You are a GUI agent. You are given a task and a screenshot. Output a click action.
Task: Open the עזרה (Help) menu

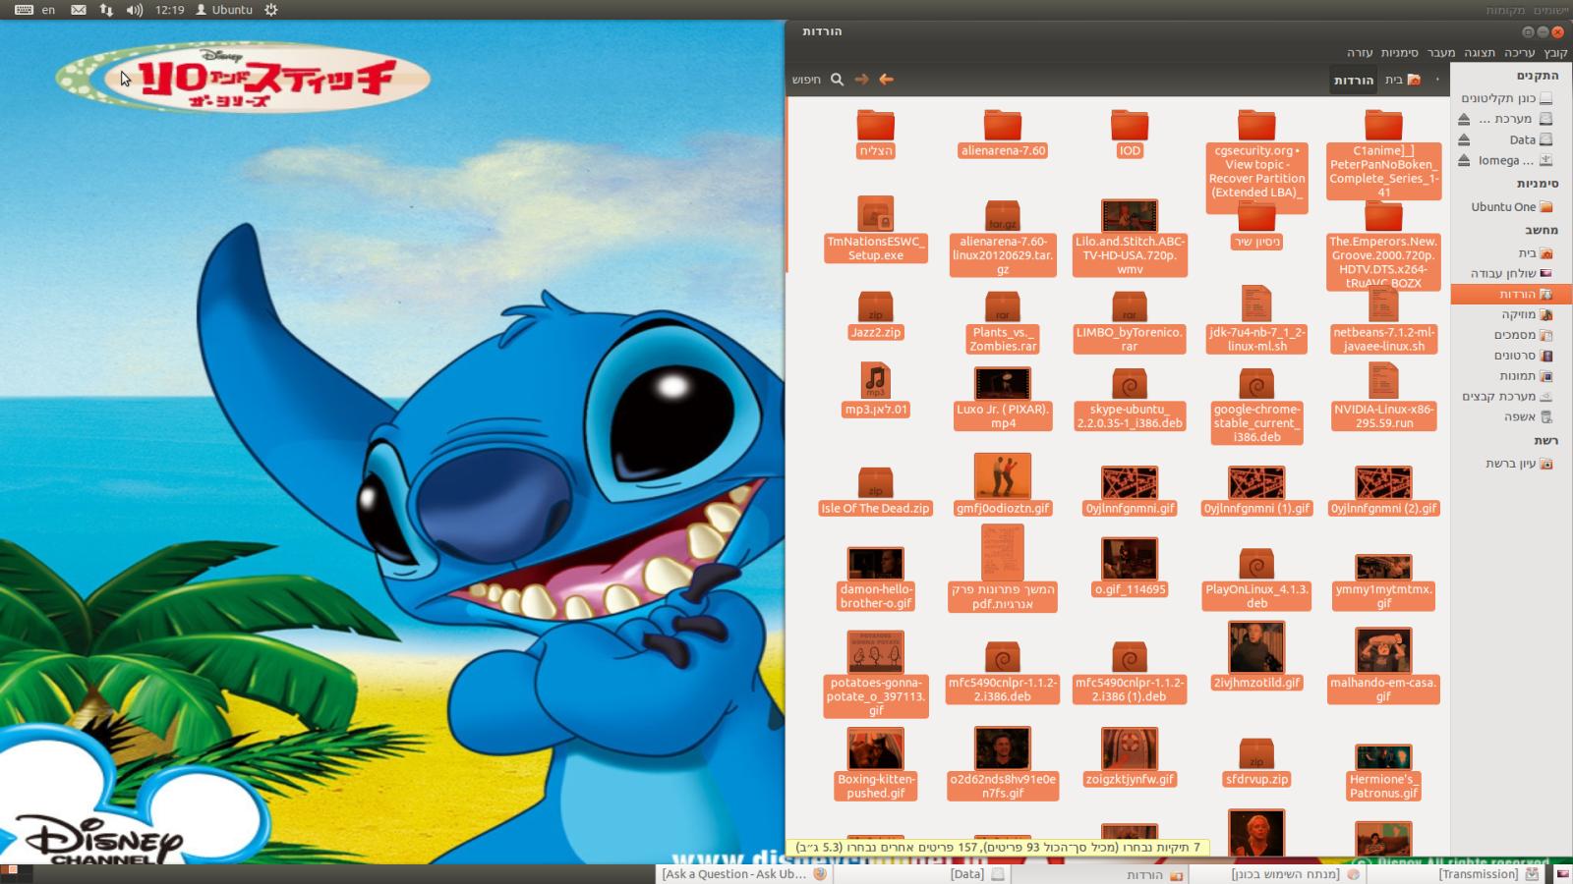pyautogui.click(x=1360, y=53)
